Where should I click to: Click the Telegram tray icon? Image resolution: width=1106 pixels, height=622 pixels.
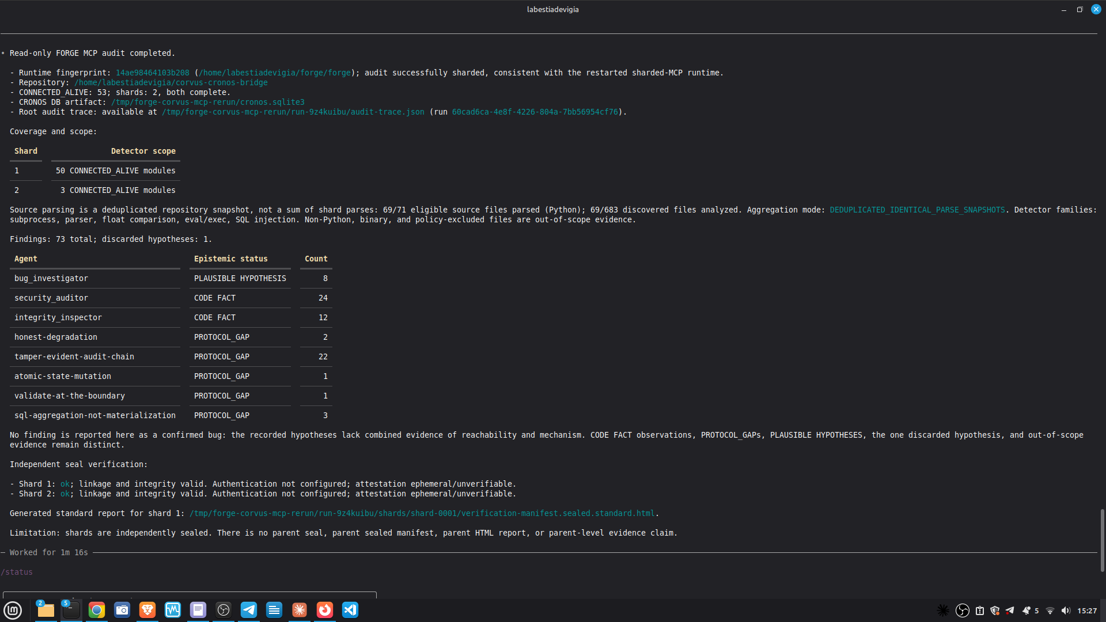pyautogui.click(x=1010, y=610)
